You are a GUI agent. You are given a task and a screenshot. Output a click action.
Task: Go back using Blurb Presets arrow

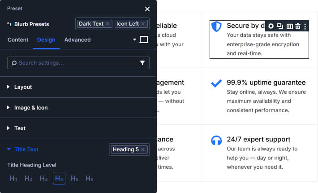9,24
